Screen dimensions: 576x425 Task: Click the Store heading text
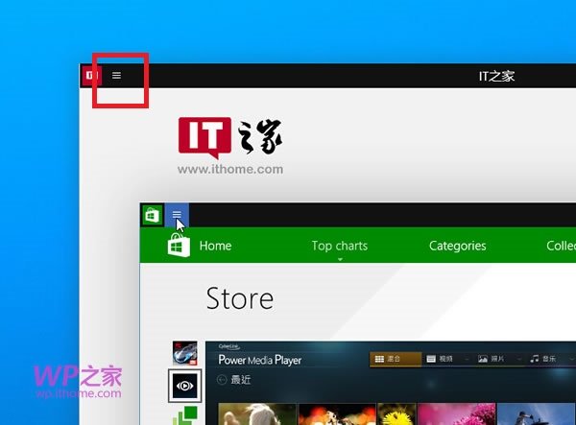tap(240, 298)
